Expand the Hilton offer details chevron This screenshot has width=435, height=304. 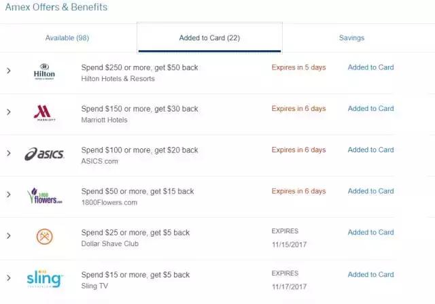8,71
